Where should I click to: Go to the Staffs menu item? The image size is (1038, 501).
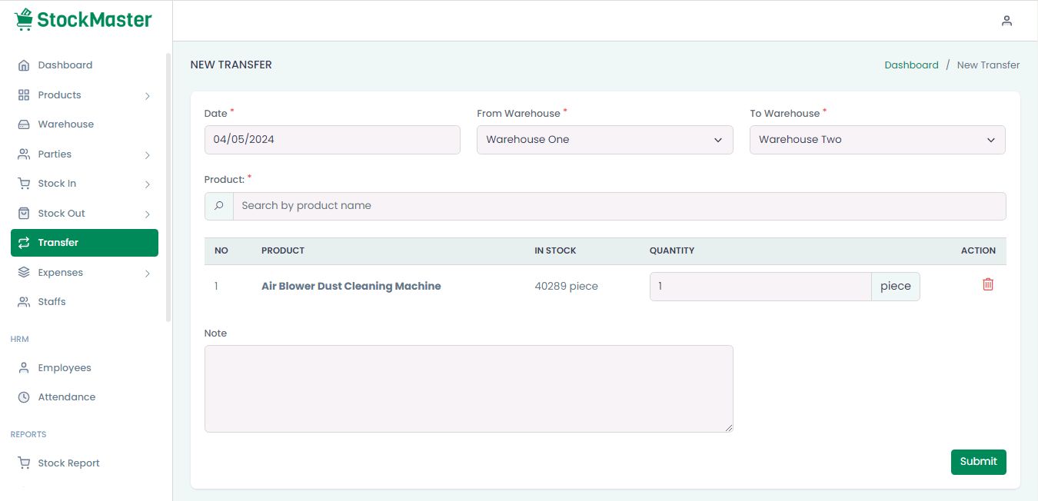click(x=52, y=302)
